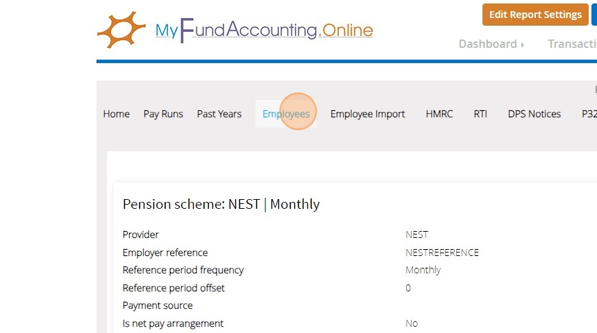Click the NESTREFERENCE employer reference value
Image resolution: width=597 pixels, height=333 pixels.
click(442, 253)
